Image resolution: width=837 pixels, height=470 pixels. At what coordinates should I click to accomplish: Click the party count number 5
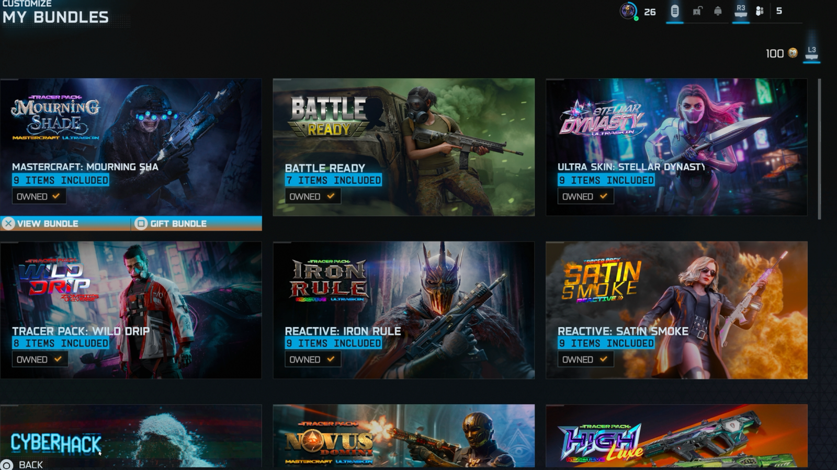pos(779,11)
